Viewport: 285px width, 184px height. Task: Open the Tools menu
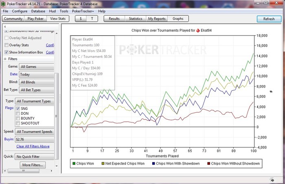[64, 11]
